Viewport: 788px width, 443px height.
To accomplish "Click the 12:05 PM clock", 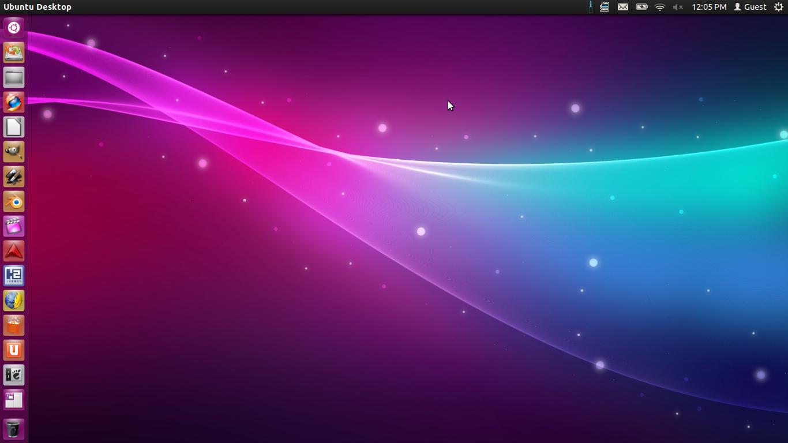I will coord(709,7).
